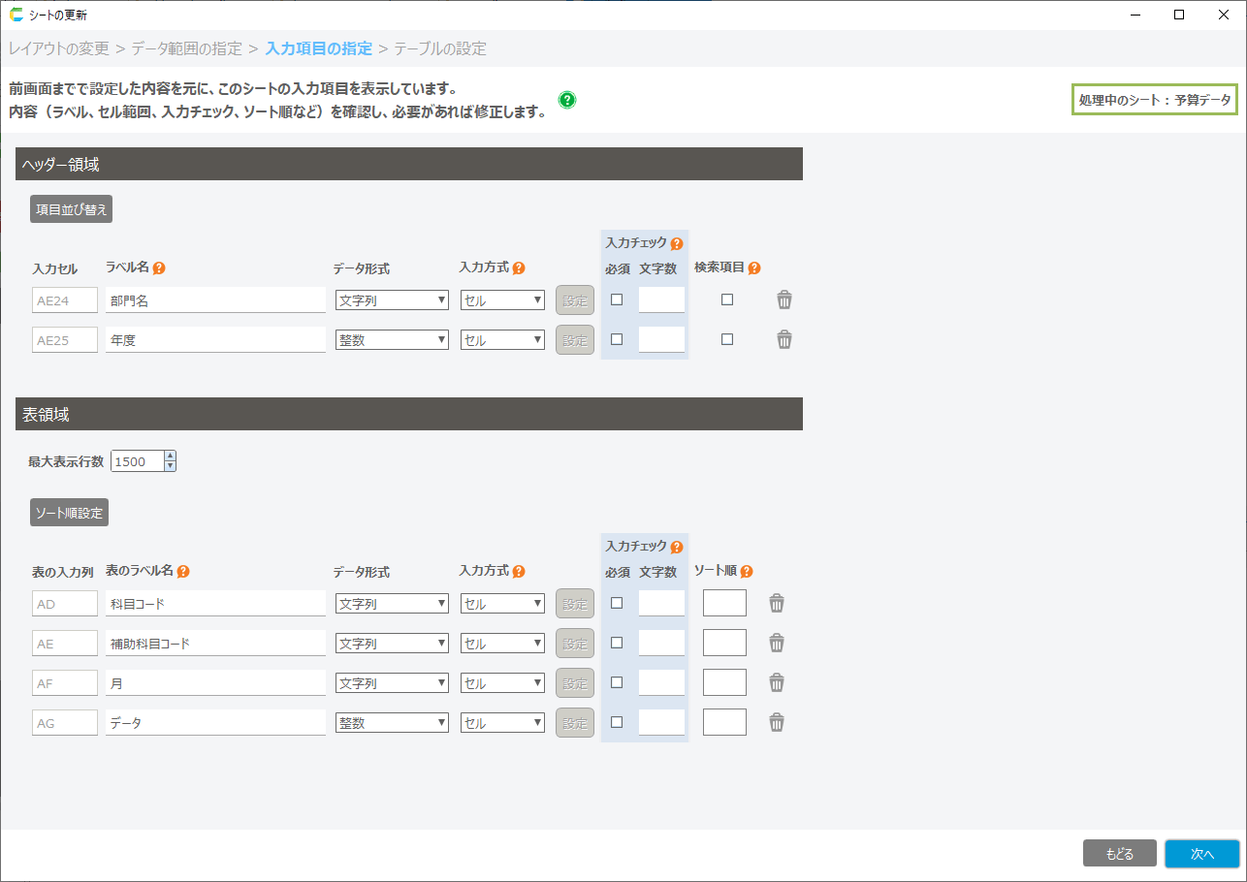1247x882 pixels.
Task: Open データ形式 dropdown for 年度 row
Action: pyautogui.click(x=392, y=340)
